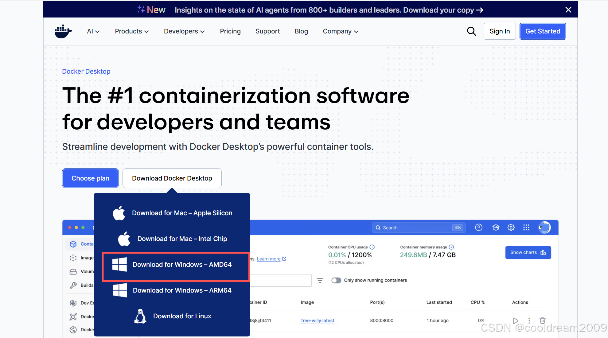
Task: Click the Choose plan button
Action: tap(90, 178)
